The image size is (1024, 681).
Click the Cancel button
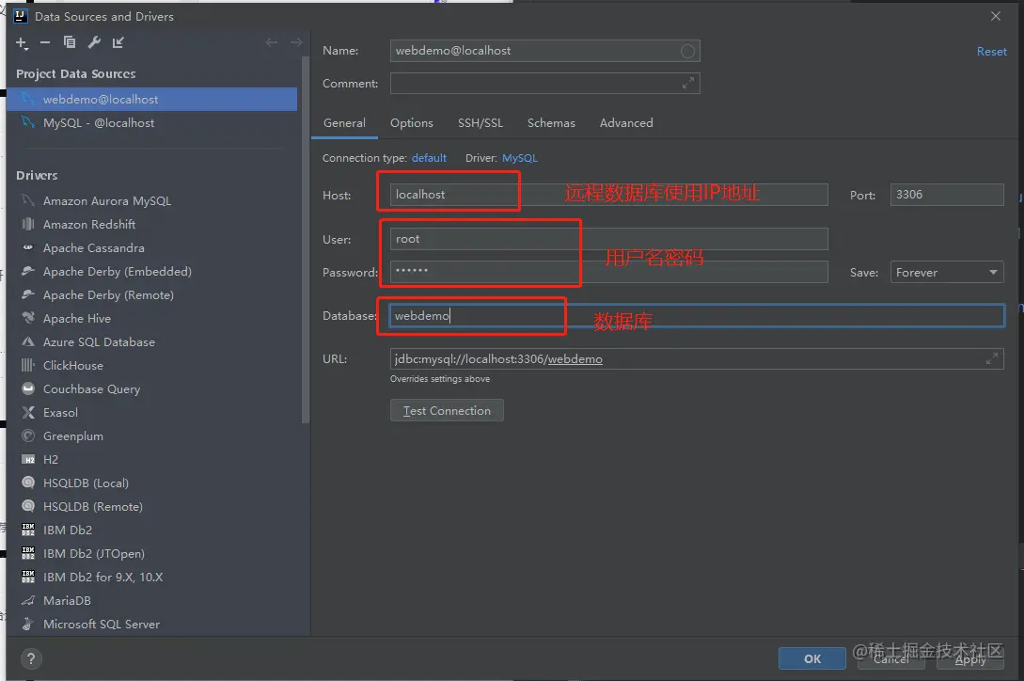(890, 658)
